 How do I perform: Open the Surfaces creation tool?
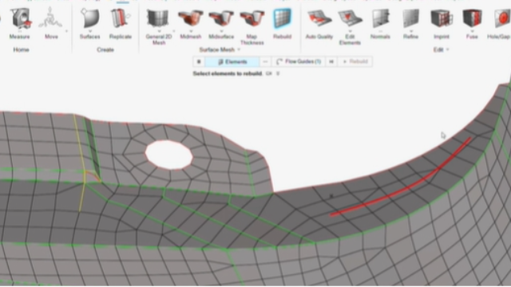[89, 23]
